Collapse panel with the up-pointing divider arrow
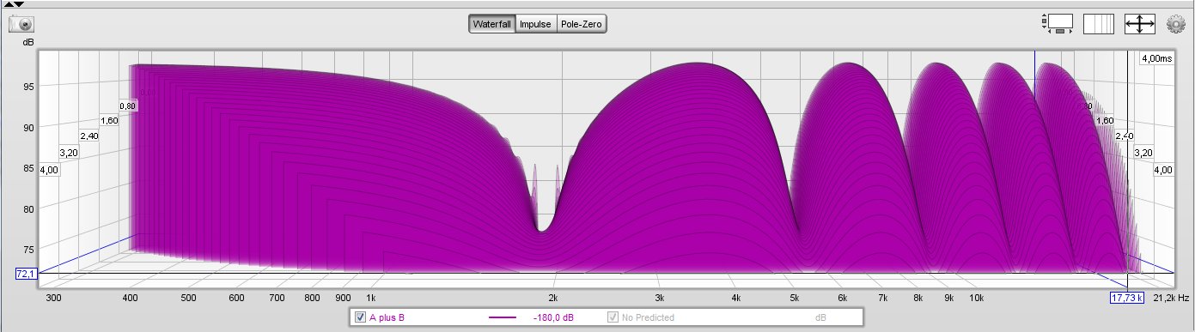1195x332 pixels. pos(9,3)
